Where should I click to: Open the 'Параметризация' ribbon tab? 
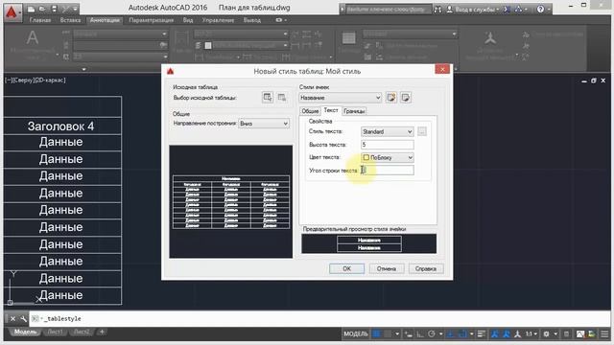[152, 20]
